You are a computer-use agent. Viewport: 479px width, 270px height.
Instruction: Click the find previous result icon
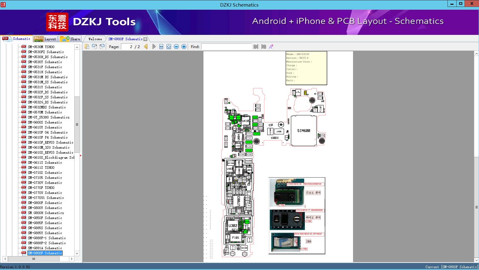(x=256, y=47)
